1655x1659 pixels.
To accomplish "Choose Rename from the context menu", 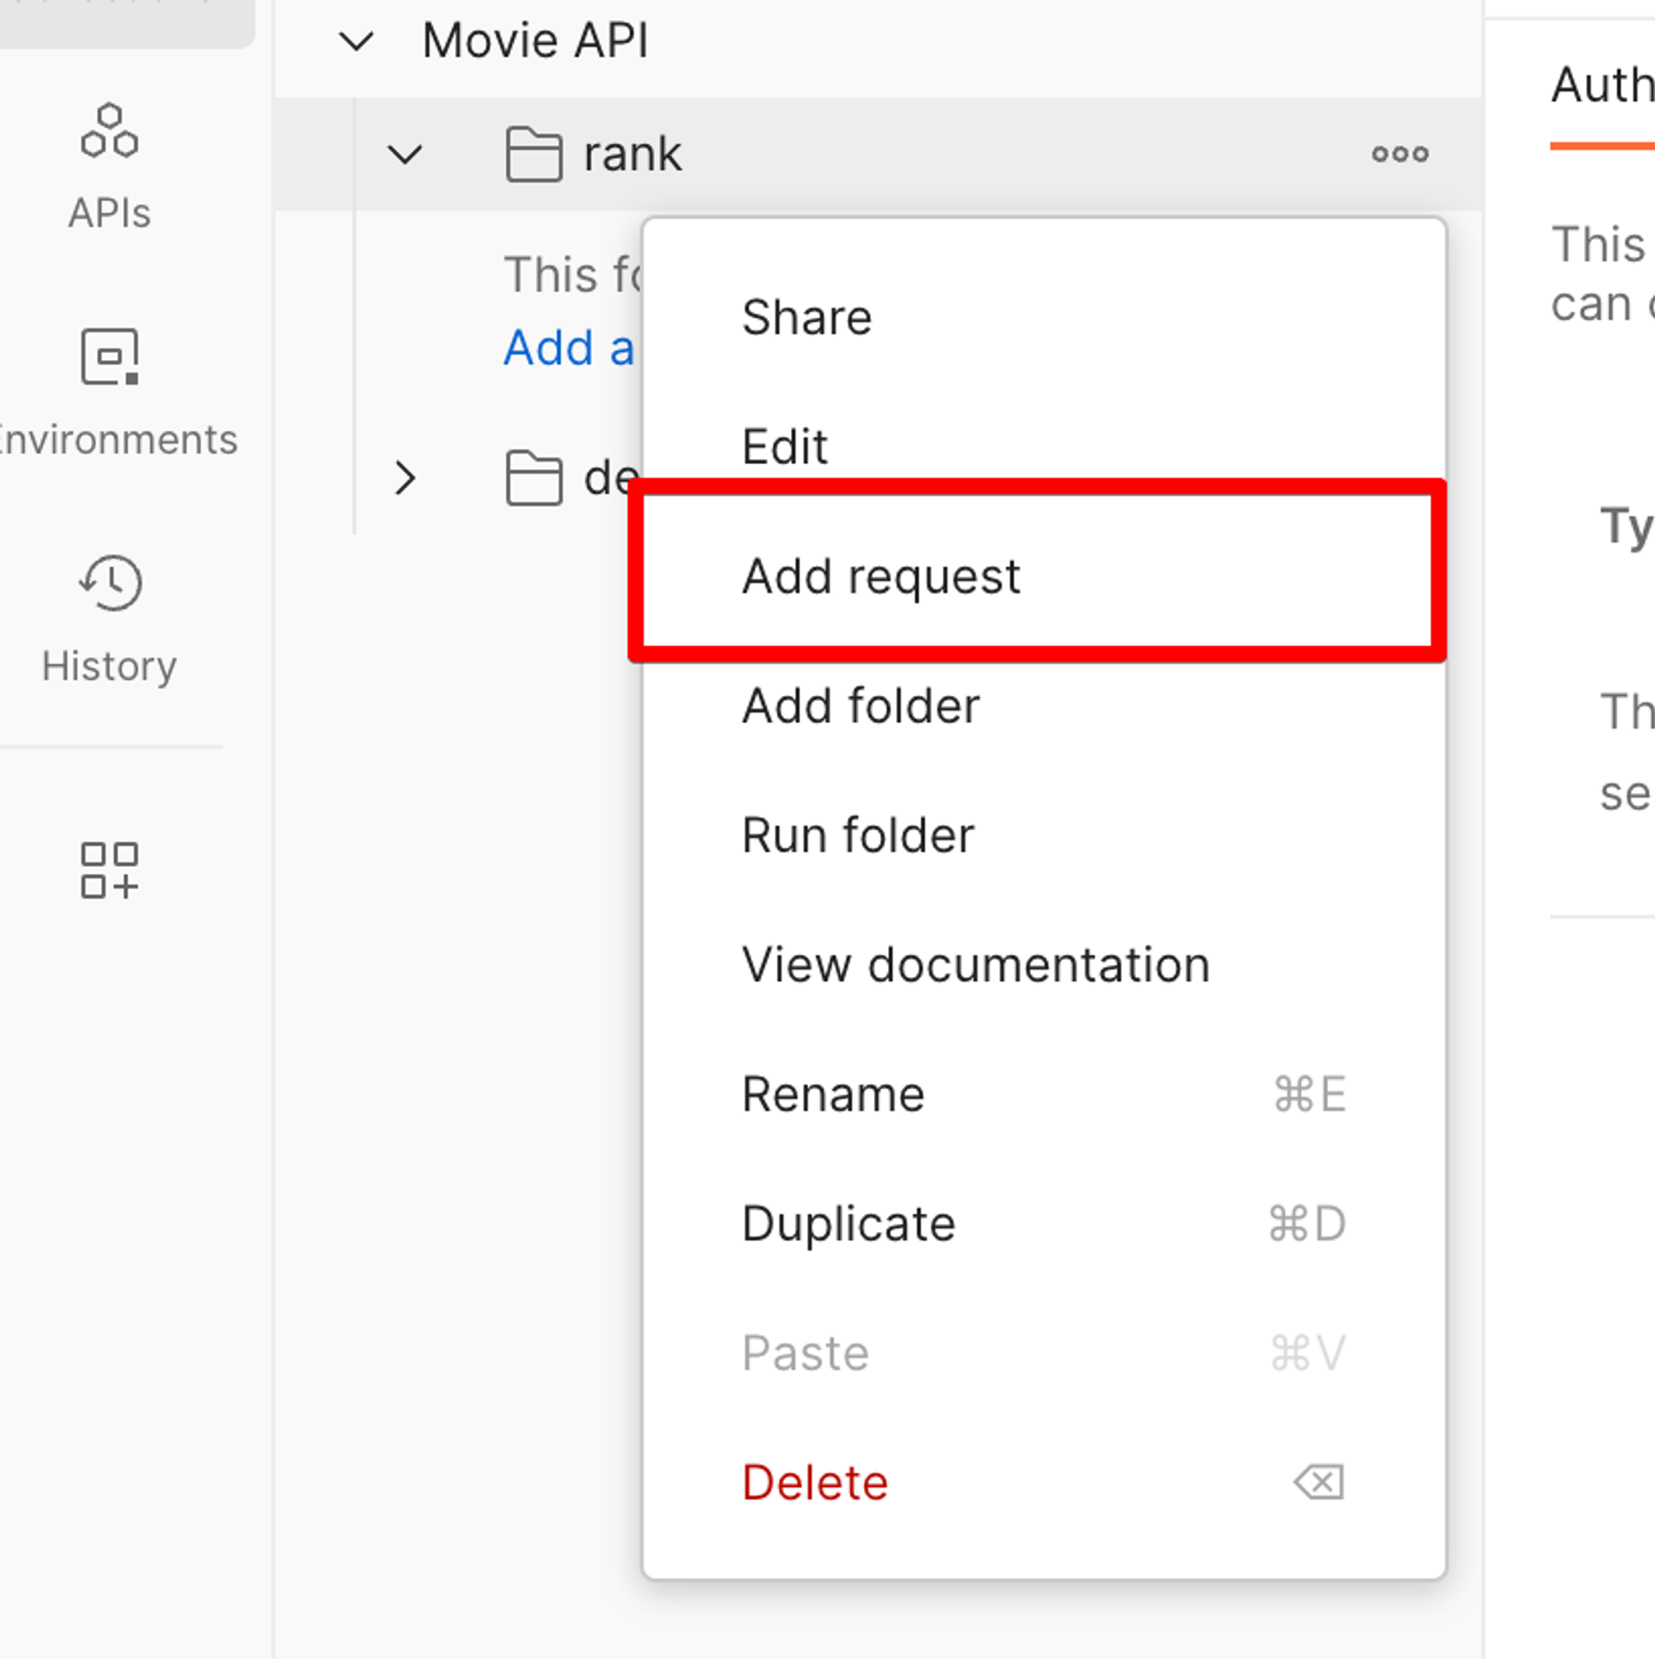I will 832,1094.
